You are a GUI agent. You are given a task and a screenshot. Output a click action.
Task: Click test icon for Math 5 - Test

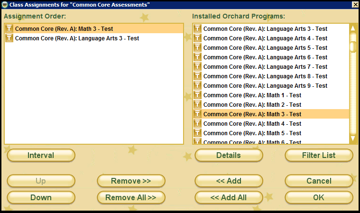[197, 133]
